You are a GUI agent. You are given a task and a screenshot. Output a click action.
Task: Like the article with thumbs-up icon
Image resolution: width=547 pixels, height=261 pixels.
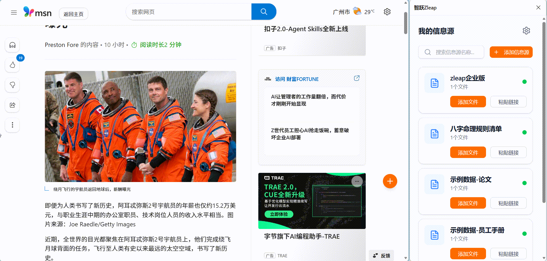[x=12, y=65]
